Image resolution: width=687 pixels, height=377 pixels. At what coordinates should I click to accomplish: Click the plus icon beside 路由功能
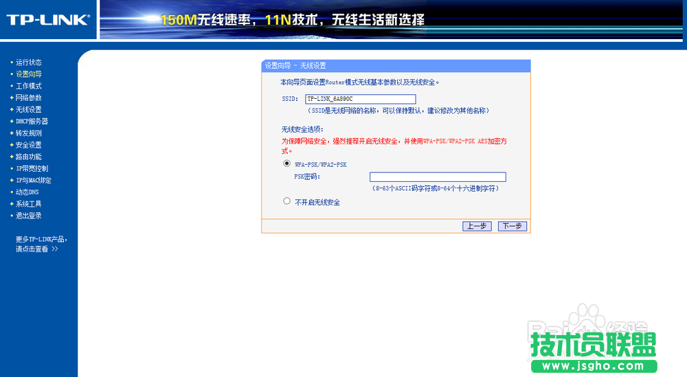12,157
